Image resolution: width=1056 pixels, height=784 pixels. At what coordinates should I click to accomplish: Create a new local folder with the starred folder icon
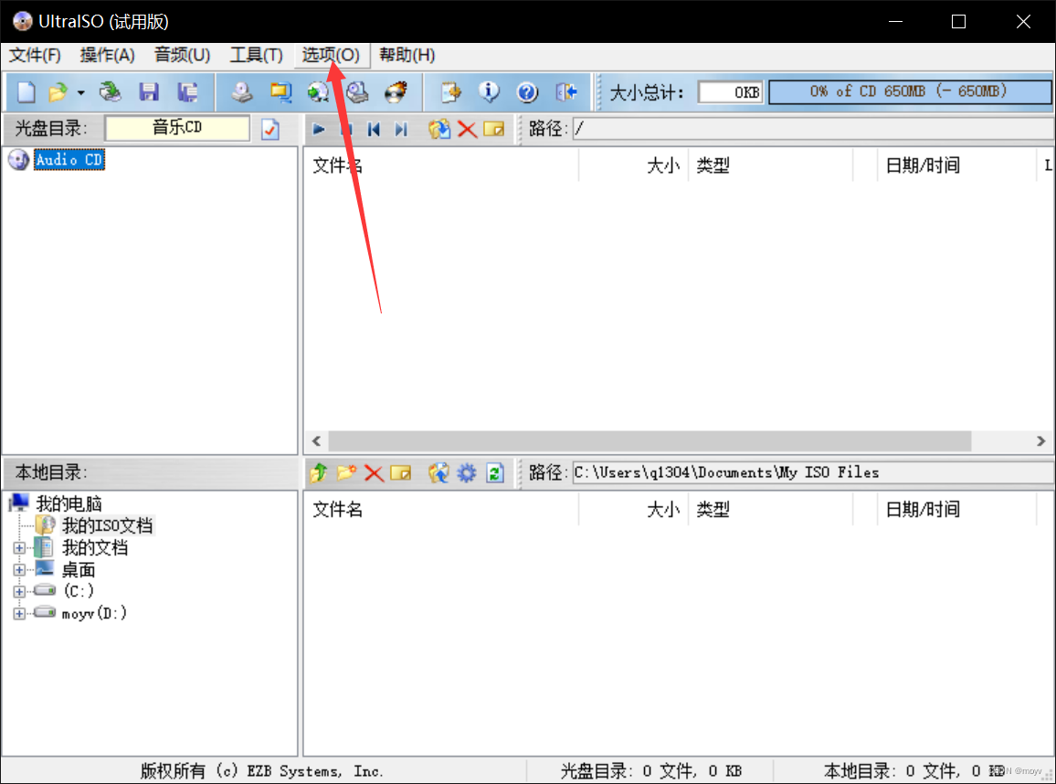tap(346, 472)
